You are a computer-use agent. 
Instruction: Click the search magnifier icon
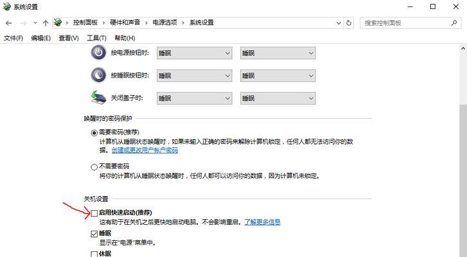pos(454,22)
